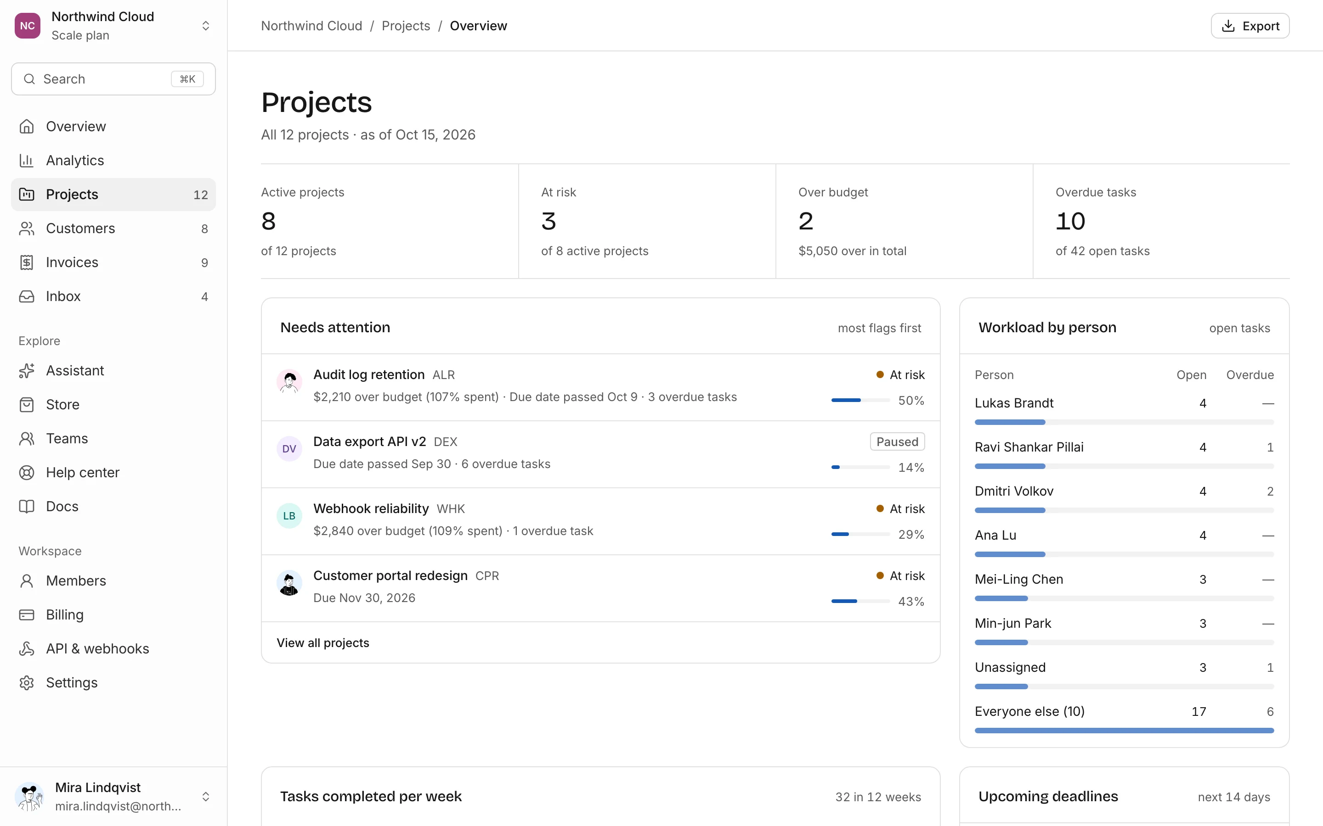Select Unassigned row in workload list
1323x826 pixels.
[1124, 674]
